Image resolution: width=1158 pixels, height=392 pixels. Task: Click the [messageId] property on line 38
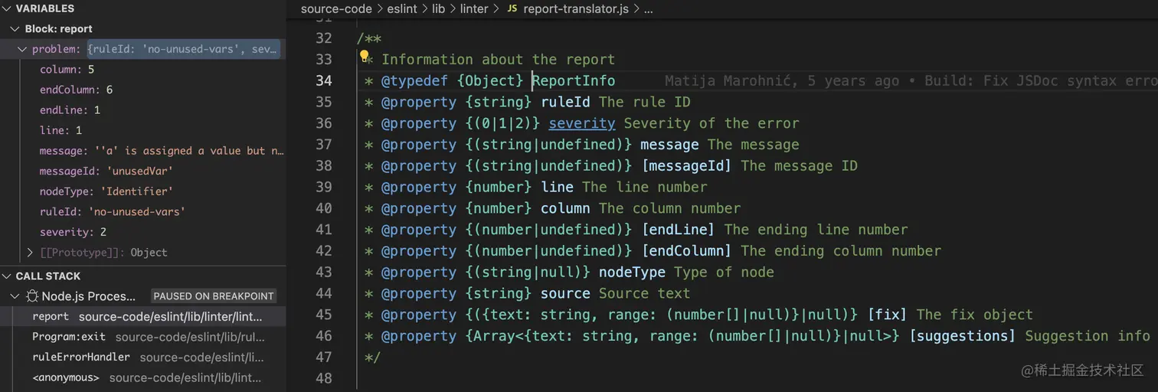(686, 165)
